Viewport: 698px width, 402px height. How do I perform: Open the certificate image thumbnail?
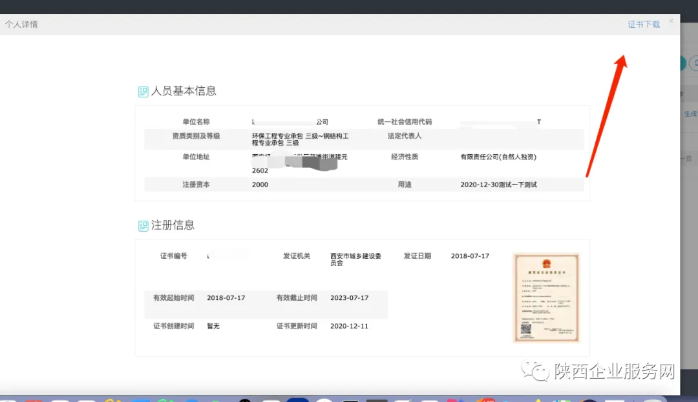click(546, 297)
